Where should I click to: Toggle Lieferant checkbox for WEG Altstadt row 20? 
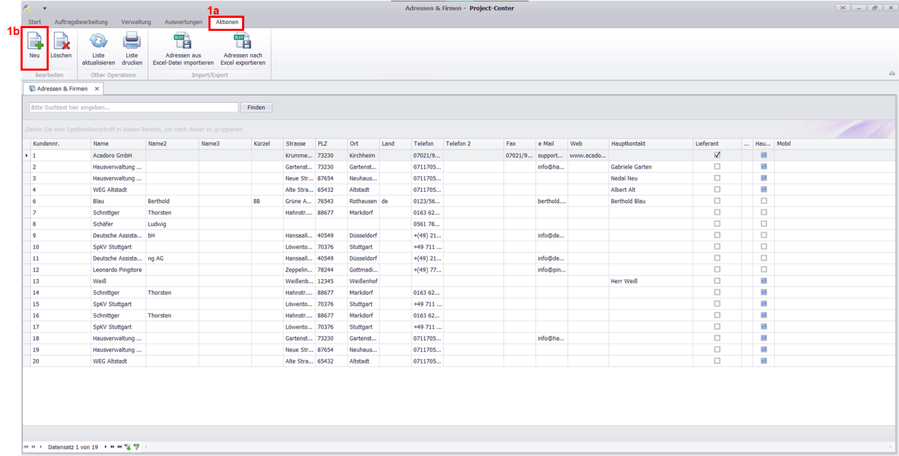(717, 361)
